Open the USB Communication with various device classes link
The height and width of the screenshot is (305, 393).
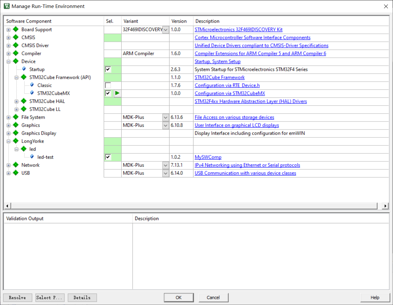pyautogui.click(x=246, y=173)
